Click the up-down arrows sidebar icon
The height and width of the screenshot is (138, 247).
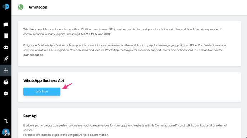(x=6, y=121)
